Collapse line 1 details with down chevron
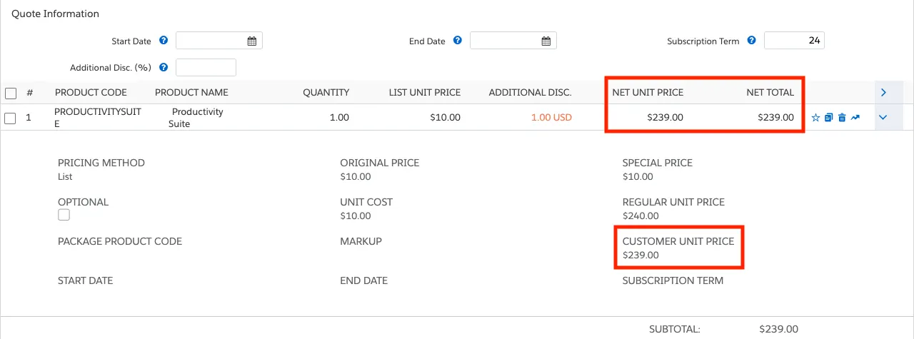Image resolution: width=914 pixels, height=339 pixels. point(883,118)
